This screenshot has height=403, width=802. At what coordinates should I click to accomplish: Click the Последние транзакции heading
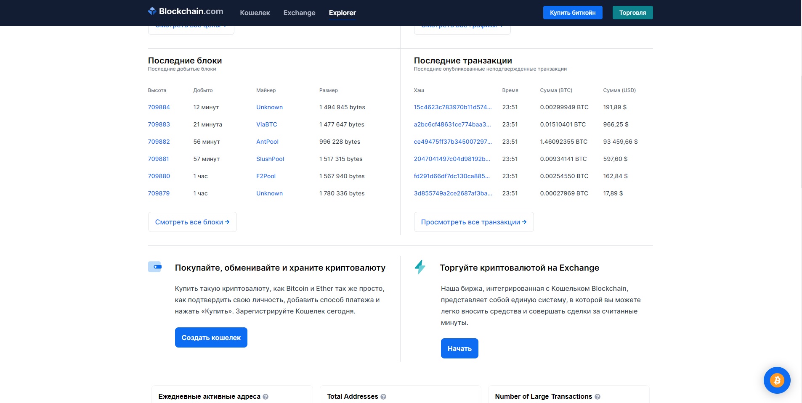pyautogui.click(x=463, y=61)
